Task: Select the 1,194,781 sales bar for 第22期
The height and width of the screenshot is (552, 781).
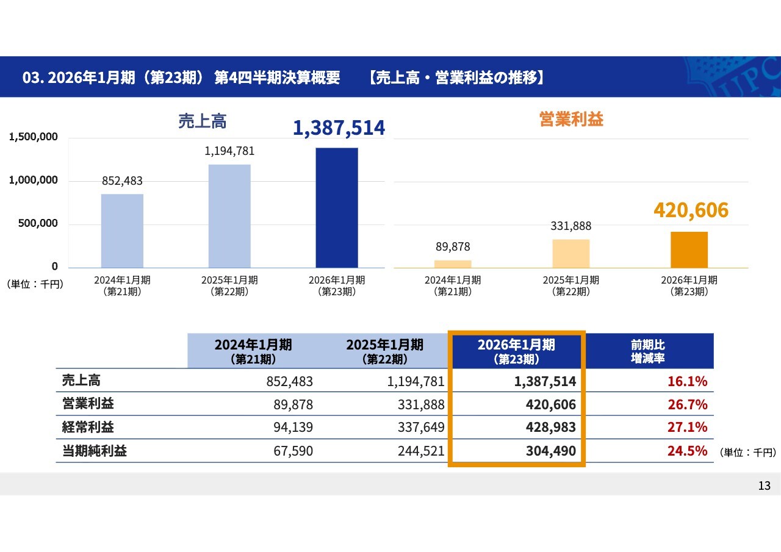Action: (229, 216)
